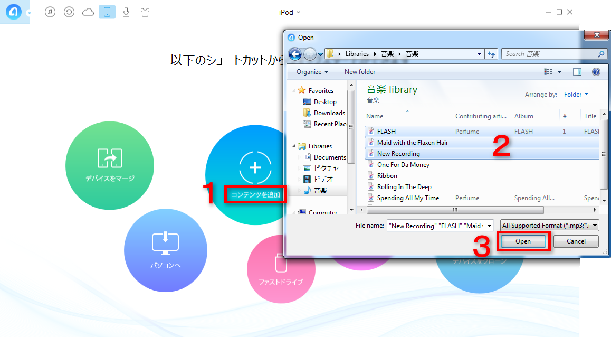611x337 pixels.
Task: Collapse the Libraries tree node
Action: pos(294,146)
